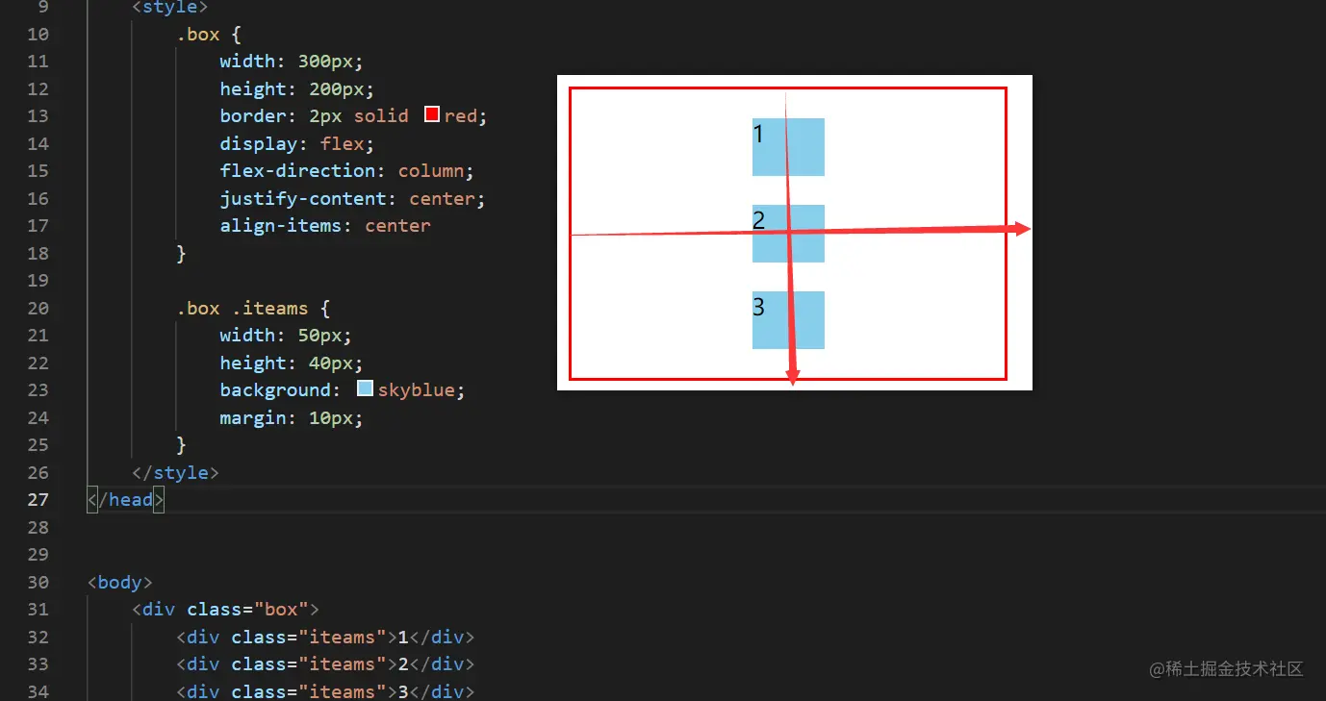Click line number 31 in the gutter
The height and width of the screenshot is (701, 1326).
click(x=38, y=609)
